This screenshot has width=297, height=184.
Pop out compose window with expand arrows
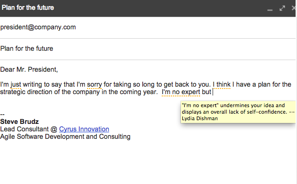click(282, 8)
